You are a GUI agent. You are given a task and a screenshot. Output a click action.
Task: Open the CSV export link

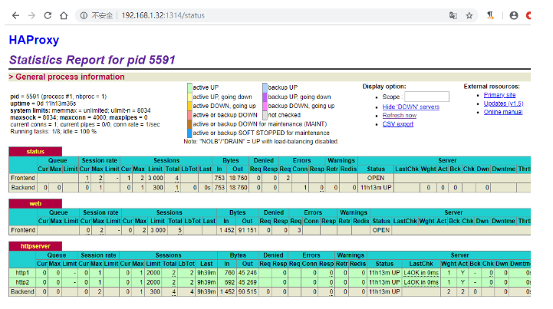pyautogui.click(x=398, y=124)
